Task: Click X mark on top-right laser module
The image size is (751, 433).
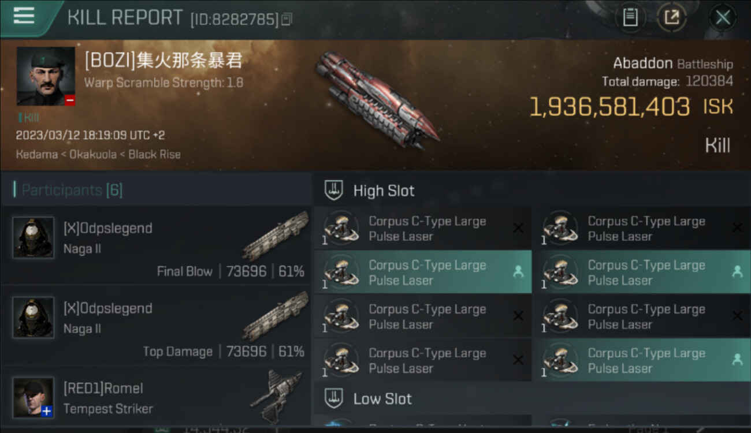Action: point(737,228)
